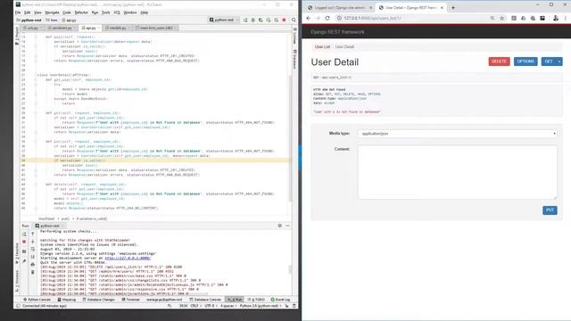Viewport: 571px width, 321px height.
Task: Click the blue GET button
Action: point(549,62)
